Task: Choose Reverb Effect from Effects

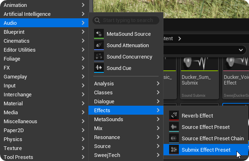Action: pyautogui.click(x=206, y=115)
